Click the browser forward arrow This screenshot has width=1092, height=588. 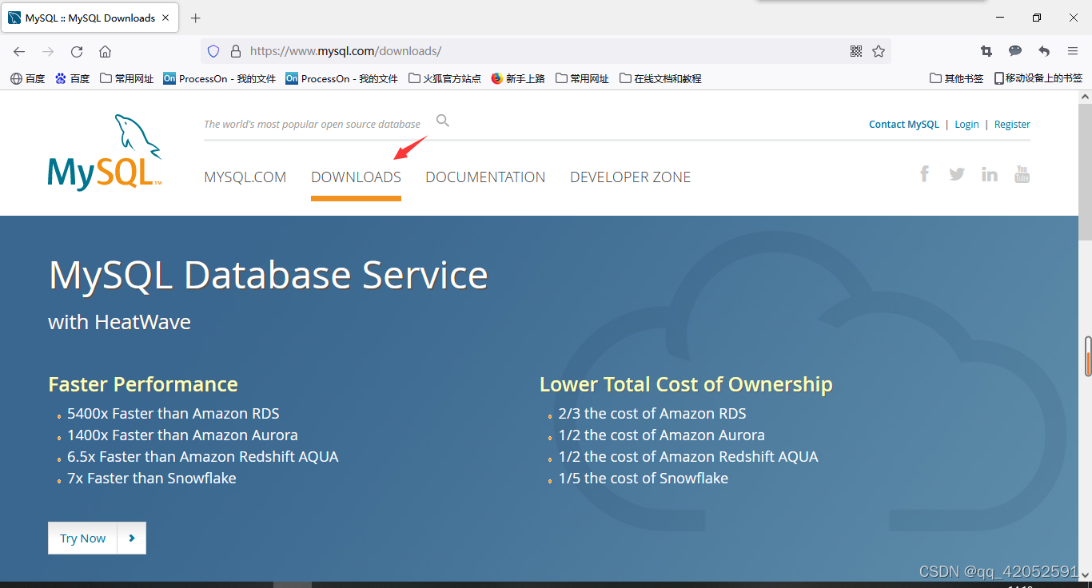[x=48, y=51]
